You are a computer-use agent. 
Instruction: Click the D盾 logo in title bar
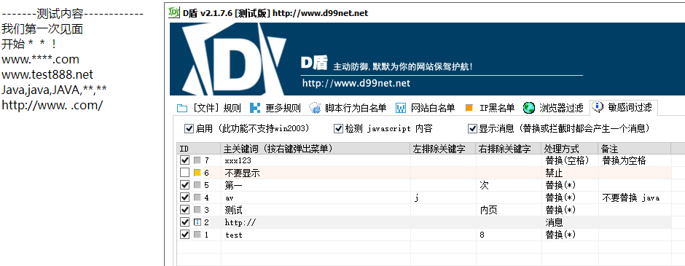tap(174, 12)
